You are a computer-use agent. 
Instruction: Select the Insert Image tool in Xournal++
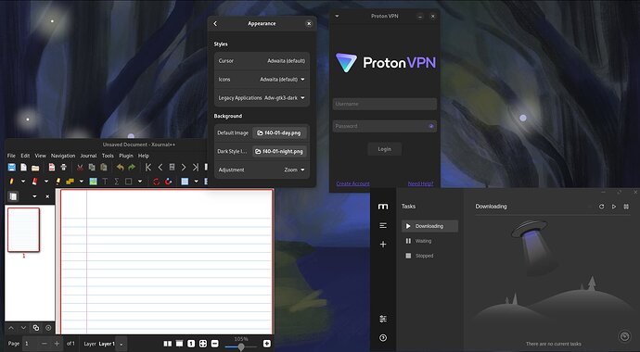93,182
